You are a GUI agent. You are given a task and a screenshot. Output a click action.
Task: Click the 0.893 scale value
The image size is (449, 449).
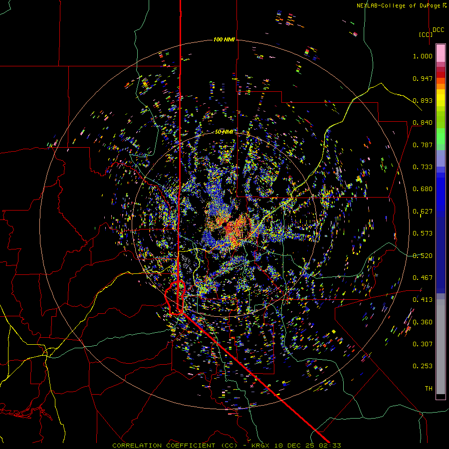423,100
